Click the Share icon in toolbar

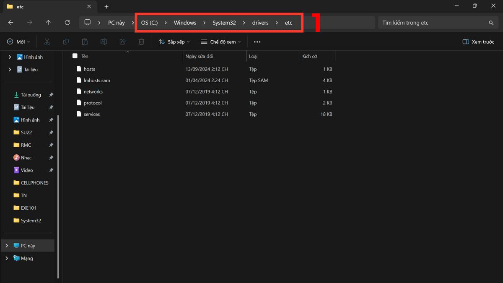click(x=122, y=42)
